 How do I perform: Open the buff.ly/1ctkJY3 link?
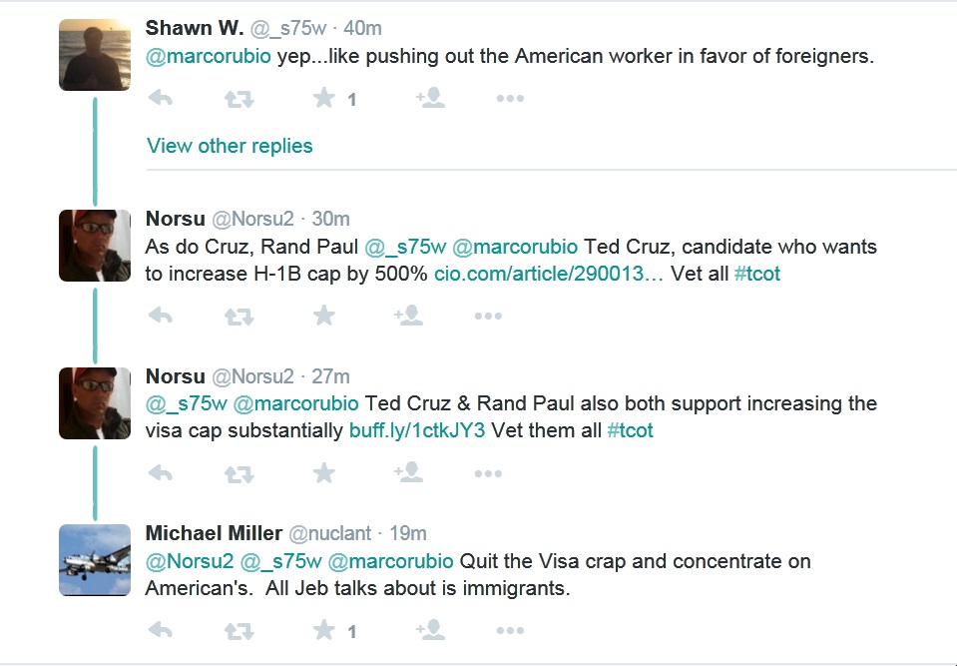417,431
